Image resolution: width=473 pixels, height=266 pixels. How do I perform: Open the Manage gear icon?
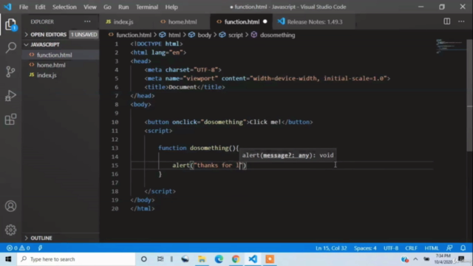10,230
